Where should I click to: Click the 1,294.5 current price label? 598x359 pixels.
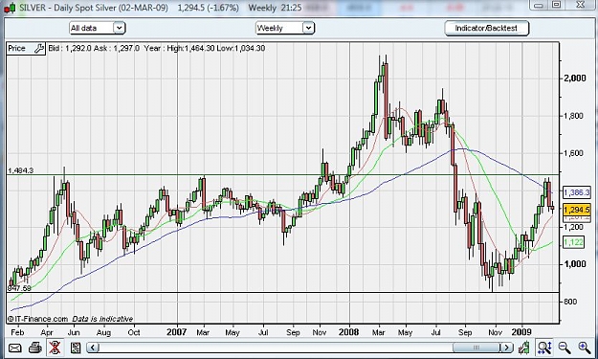[x=577, y=210]
